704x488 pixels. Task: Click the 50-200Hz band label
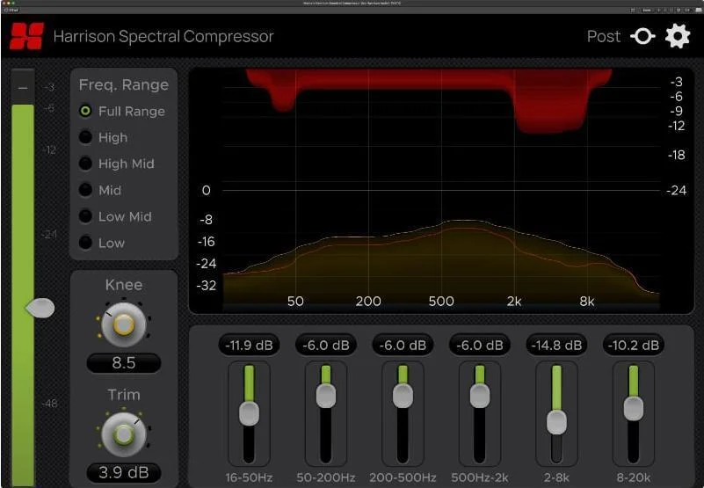[326, 477]
